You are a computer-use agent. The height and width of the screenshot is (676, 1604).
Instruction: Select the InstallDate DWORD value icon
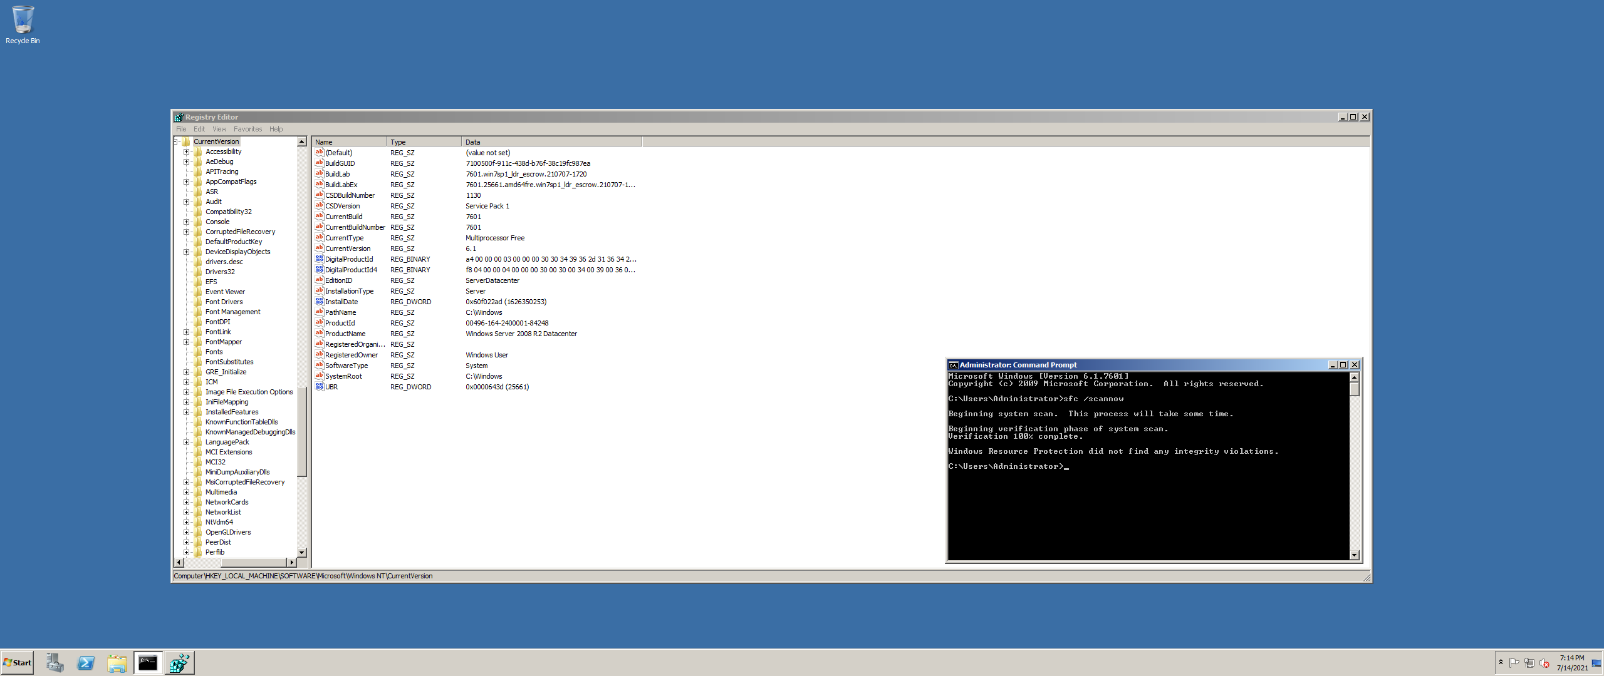tap(319, 302)
